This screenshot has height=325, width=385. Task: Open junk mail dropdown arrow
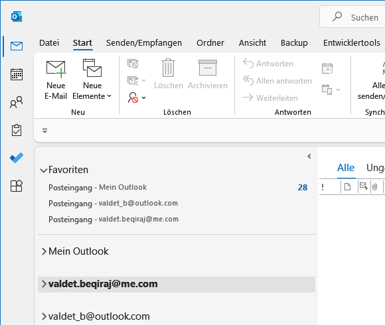click(x=144, y=98)
